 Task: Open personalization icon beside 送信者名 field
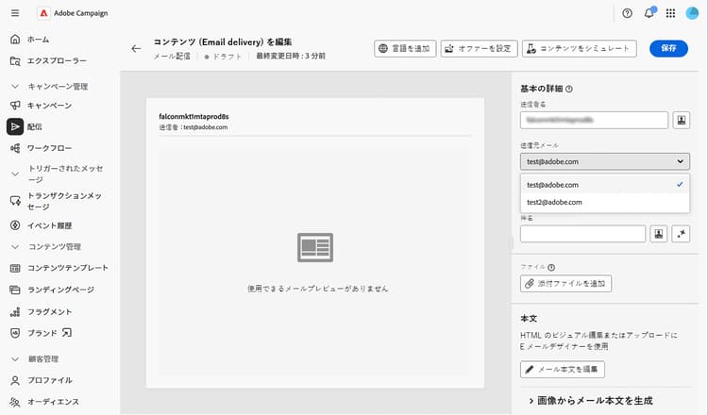682,120
